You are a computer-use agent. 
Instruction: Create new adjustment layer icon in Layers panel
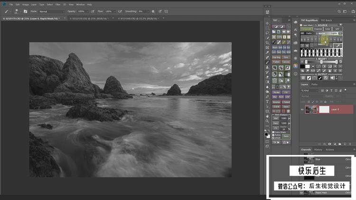coord(335,144)
